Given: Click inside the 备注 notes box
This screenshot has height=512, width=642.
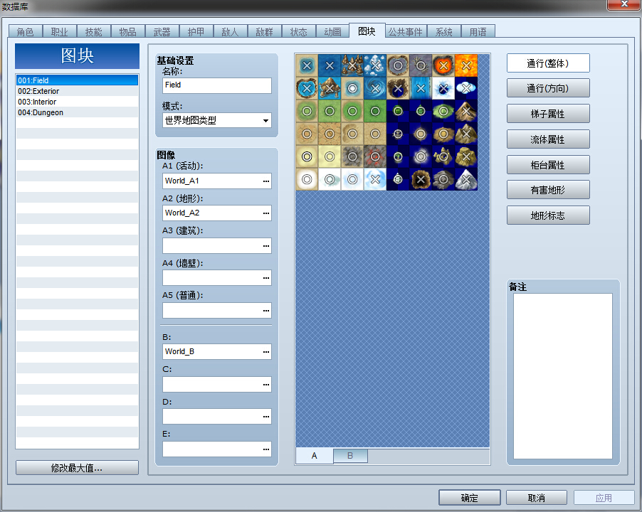Looking at the screenshot, I should 563,376.
